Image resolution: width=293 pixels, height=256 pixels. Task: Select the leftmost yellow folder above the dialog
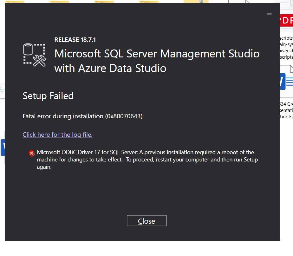[15, 2]
